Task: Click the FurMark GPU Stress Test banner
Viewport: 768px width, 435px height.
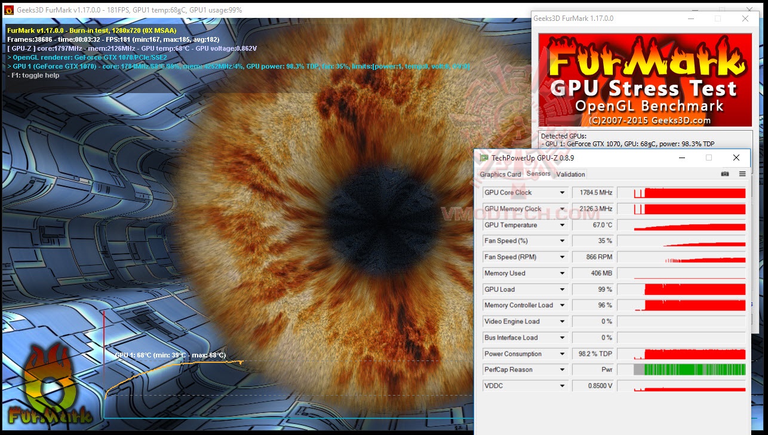Action: coord(645,80)
